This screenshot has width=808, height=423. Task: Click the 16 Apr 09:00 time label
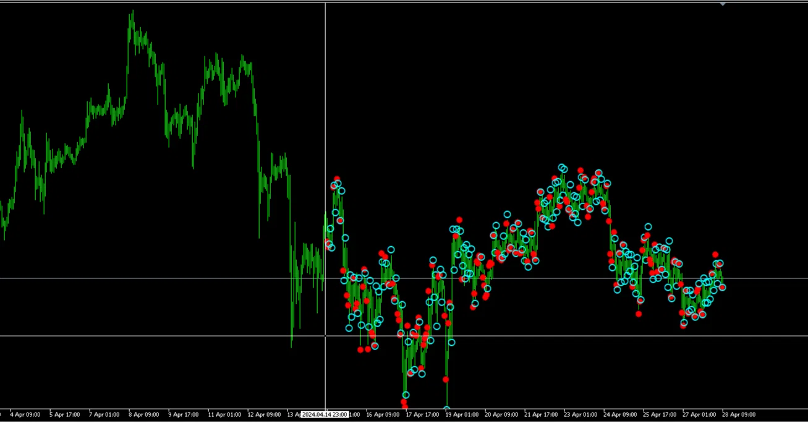pyautogui.click(x=384, y=414)
